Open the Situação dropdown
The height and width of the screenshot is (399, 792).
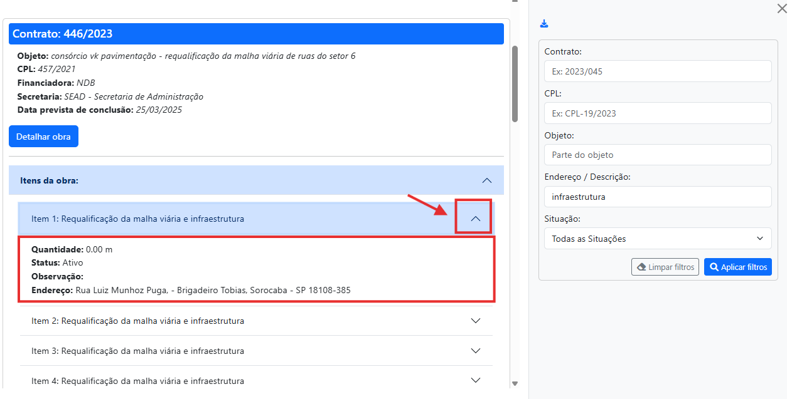click(x=658, y=239)
